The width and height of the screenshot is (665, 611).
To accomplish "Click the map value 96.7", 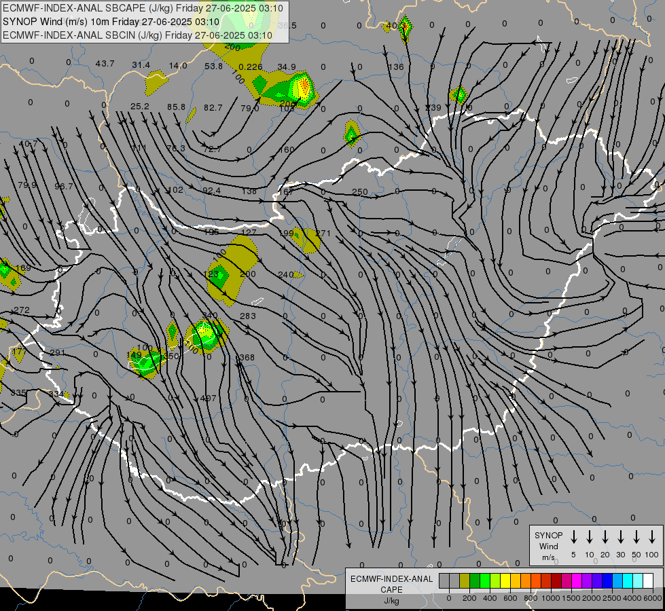I will point(64,187).
